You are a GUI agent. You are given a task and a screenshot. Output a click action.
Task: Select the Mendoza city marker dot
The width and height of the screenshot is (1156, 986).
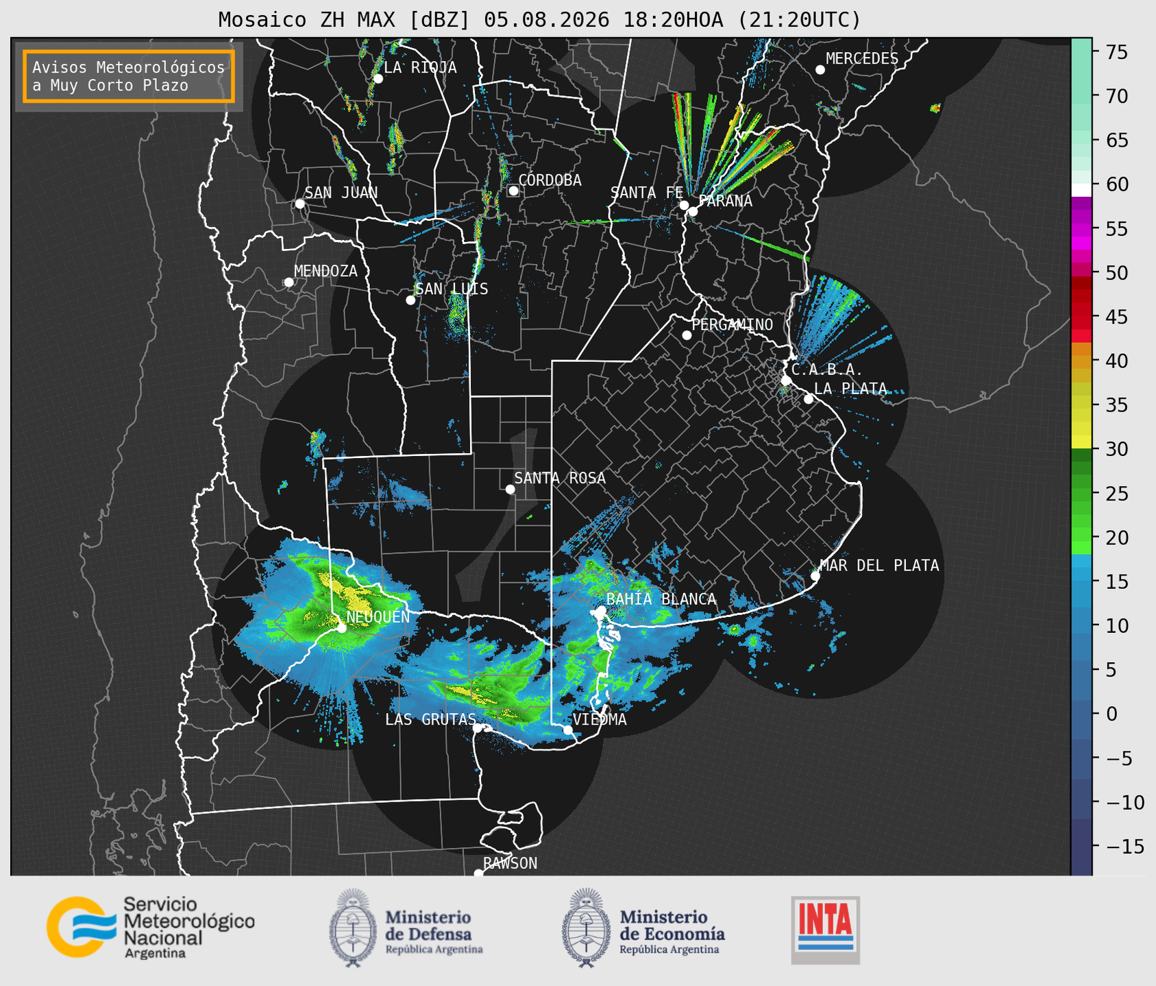pos(288,282)
